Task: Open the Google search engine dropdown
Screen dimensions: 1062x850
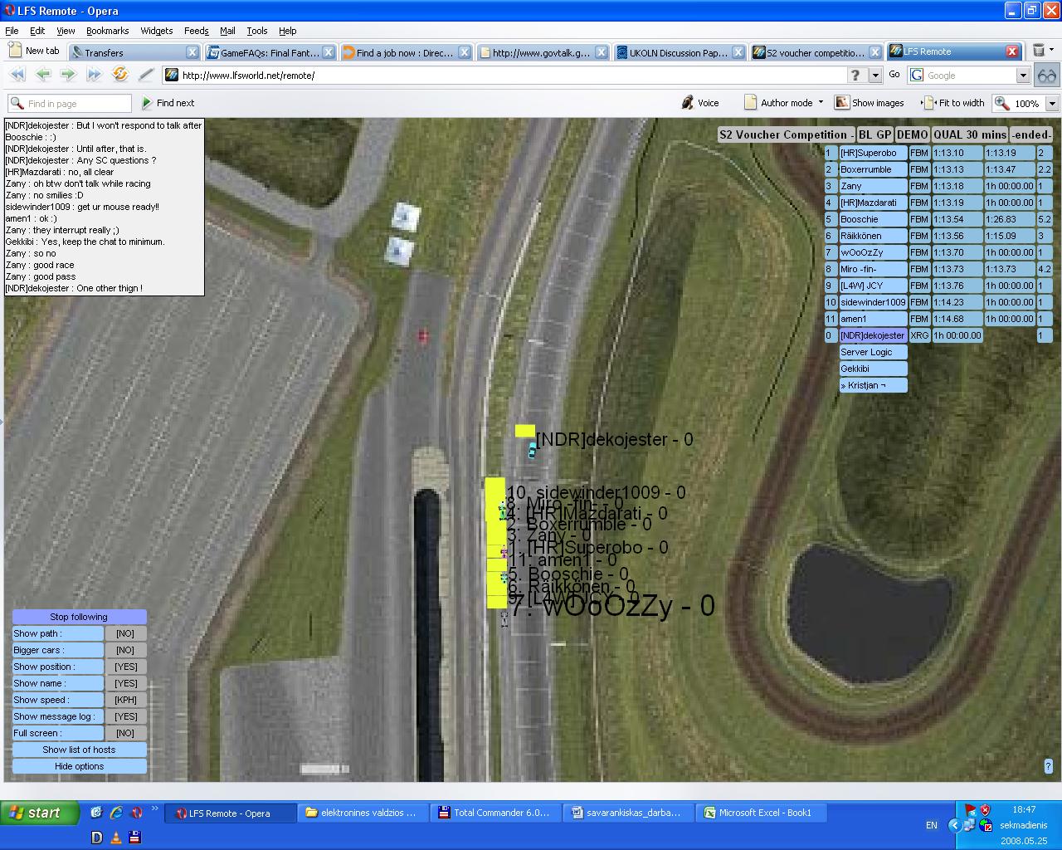Action: tap(1023, 76)
